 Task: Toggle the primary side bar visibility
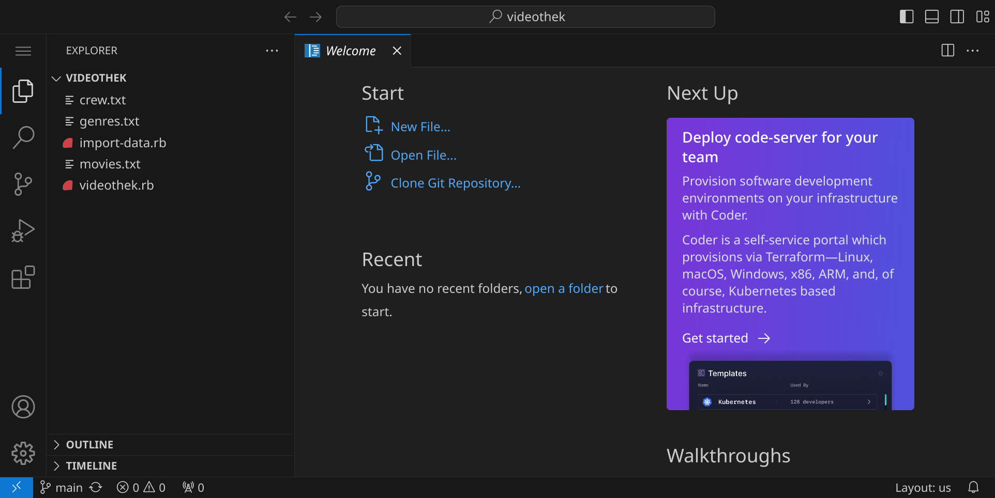[906, 17]
